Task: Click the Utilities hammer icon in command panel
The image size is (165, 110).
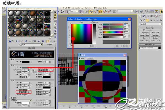Action: [x=160, y=16]
